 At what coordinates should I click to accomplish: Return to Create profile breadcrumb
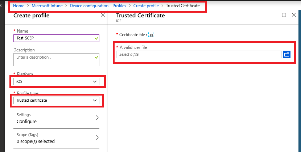[146, 6]
